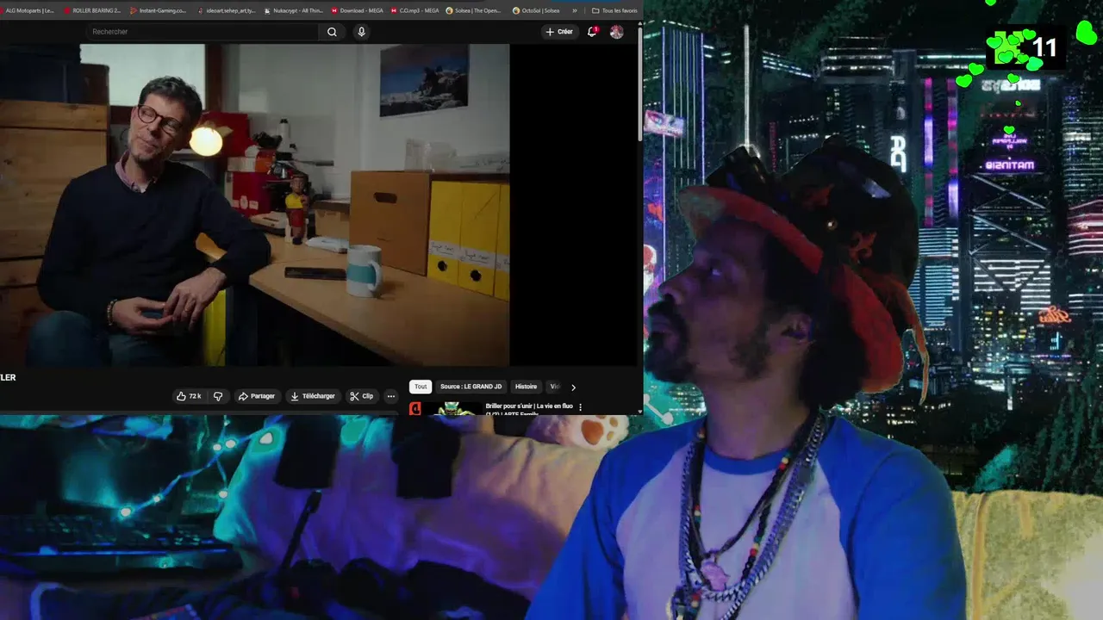This screenshot has width=1103, height=620.
Task: Open the account avatar menu
Action: 617,32
